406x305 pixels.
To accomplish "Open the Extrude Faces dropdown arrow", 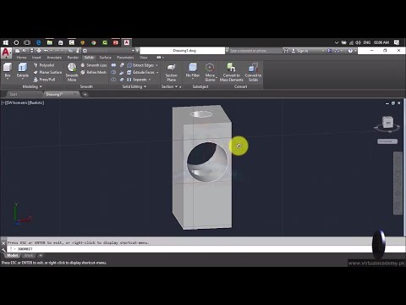I will click(157, 72).
